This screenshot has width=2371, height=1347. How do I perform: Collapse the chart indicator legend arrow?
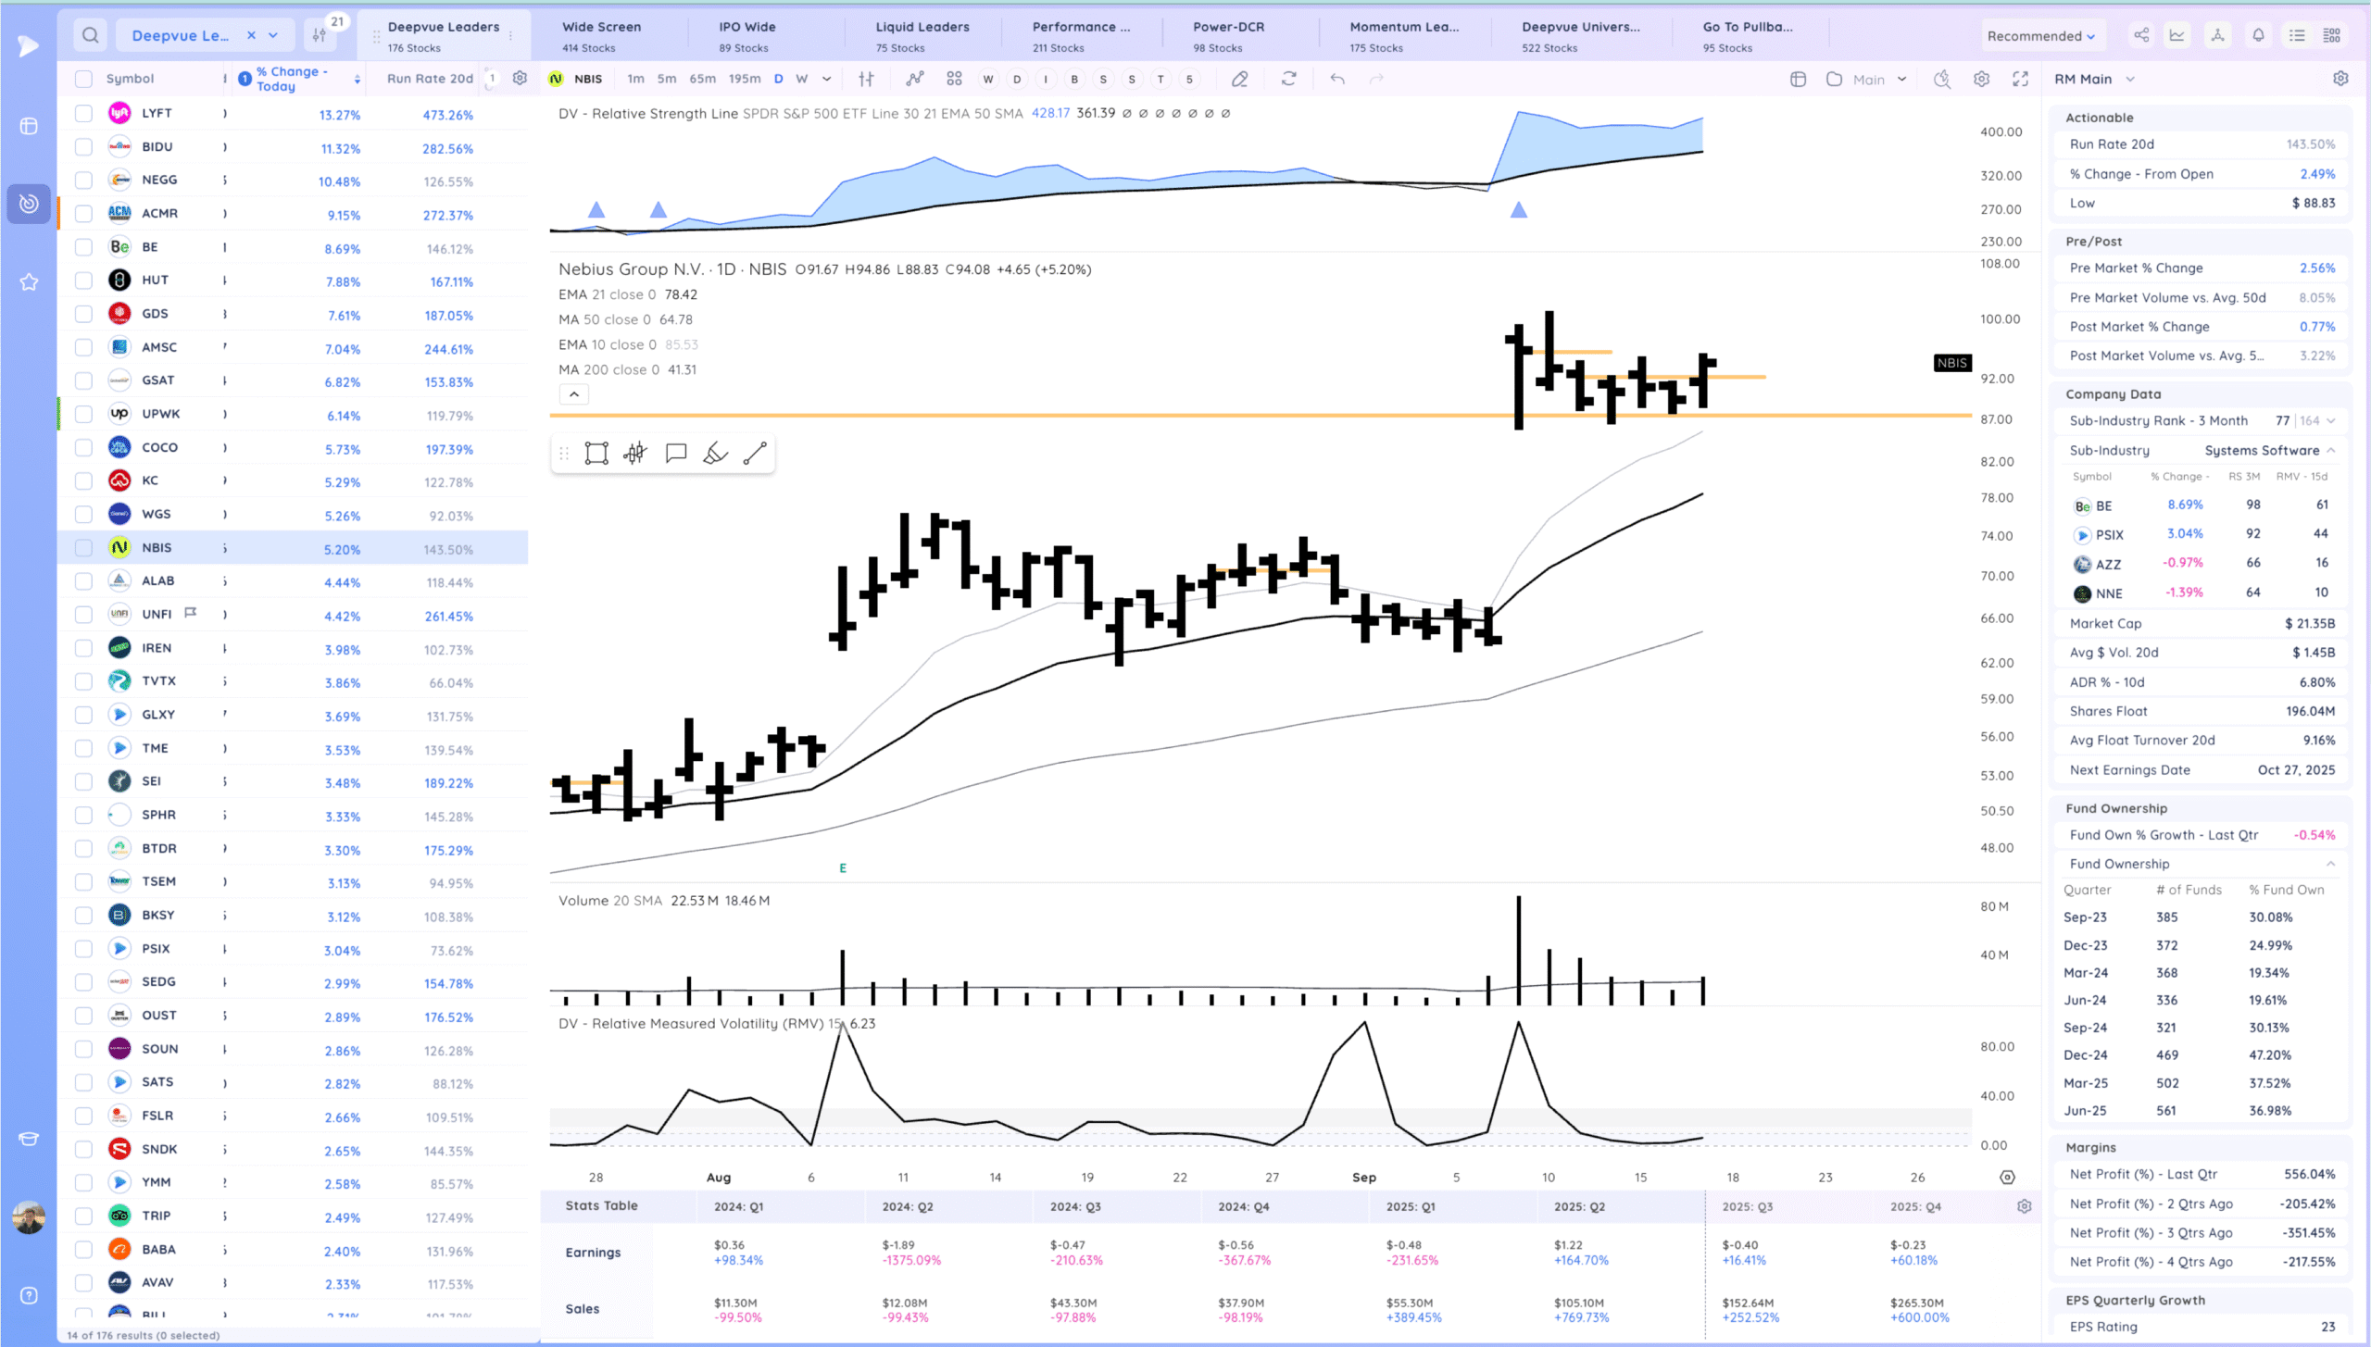[x=574, y=394]
